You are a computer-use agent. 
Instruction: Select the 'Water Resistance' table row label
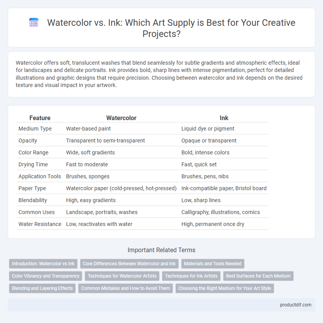tap(40, 224)
